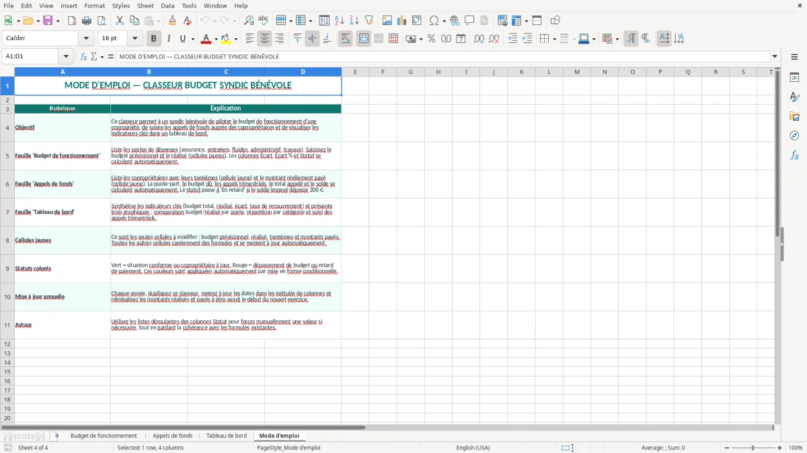Open the Data menu

[x=167, y=5]
